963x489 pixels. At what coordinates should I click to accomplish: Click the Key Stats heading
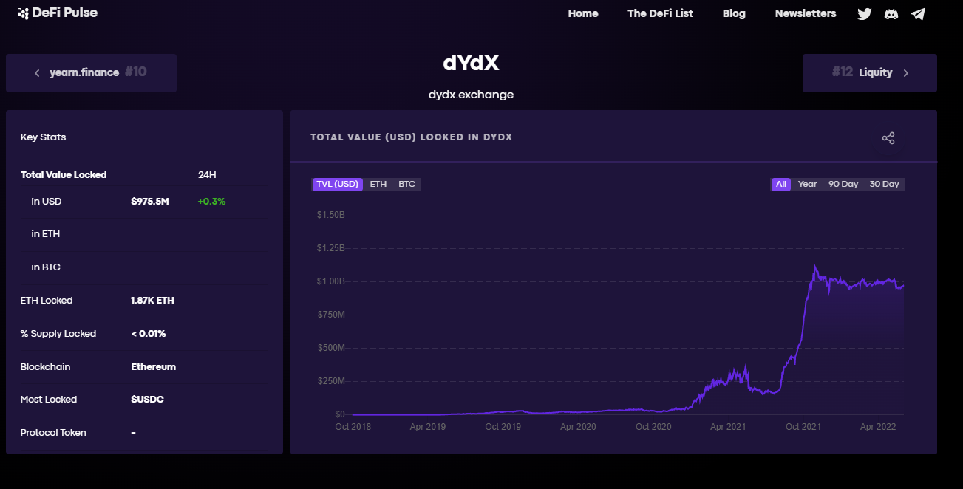43,137
